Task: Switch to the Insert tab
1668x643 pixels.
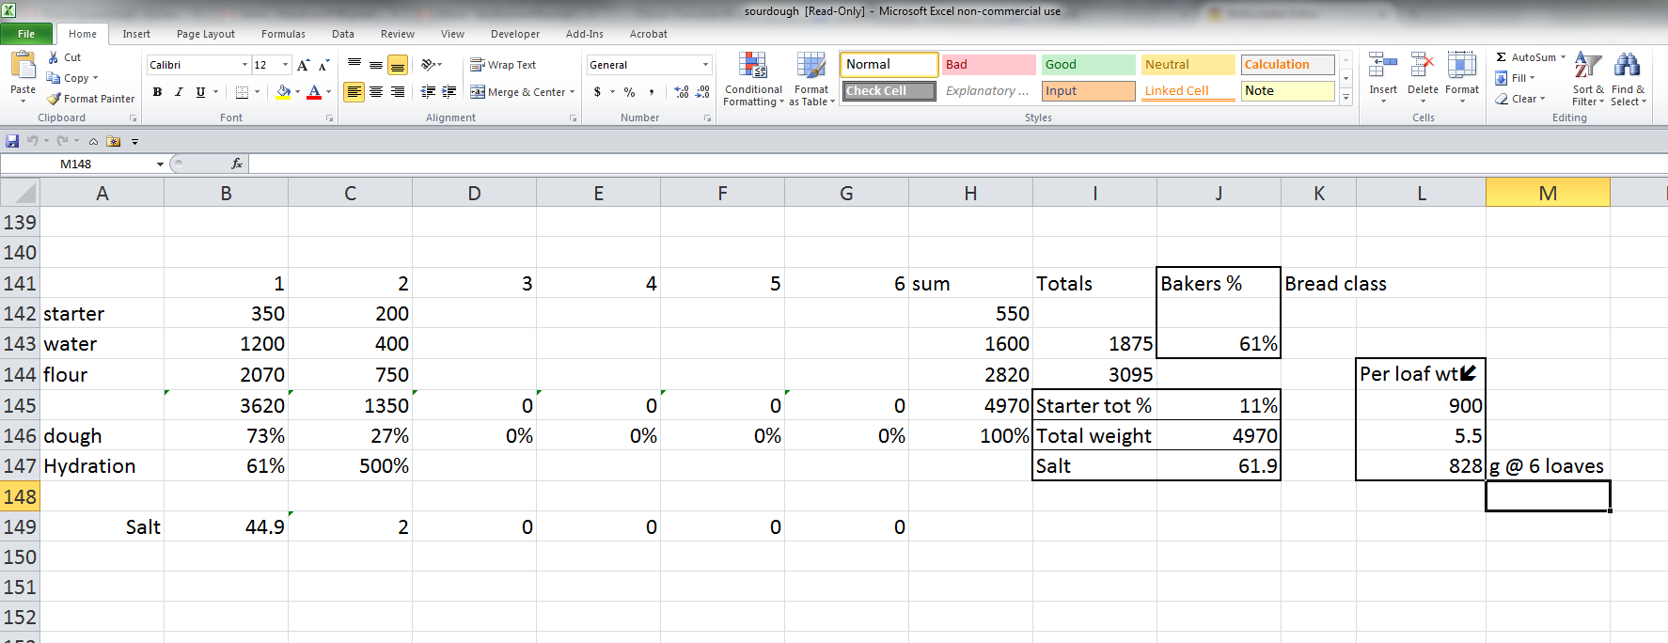Action: (136, 34)
